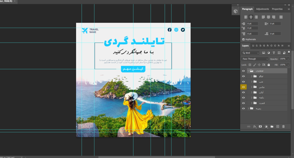Select the Paragraph tab
294x158 pixels.
coord(247,9)
